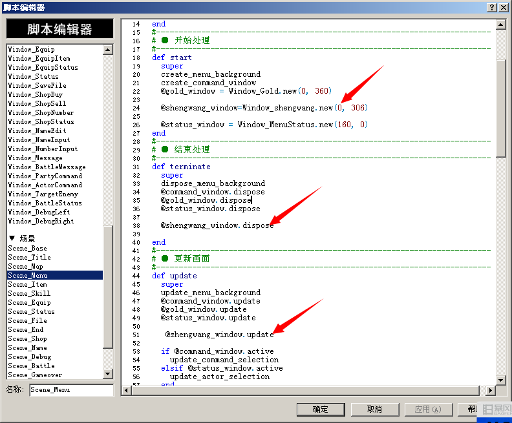Screen dimensions: 512x423
Task: Click script list scroll down arrow
Action: pos(108,374)
